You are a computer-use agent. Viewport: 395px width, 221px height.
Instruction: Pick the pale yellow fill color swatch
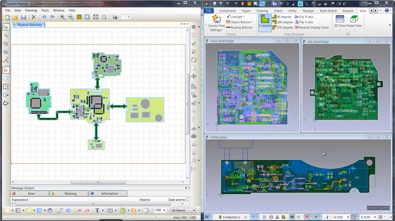click(7, 211)
